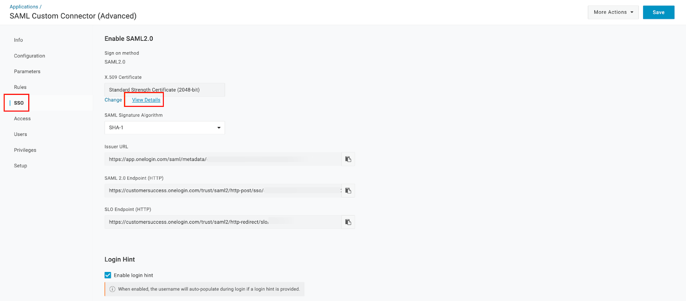
Task: Go to the Configuration section
Action: click(x=30, y=56)
